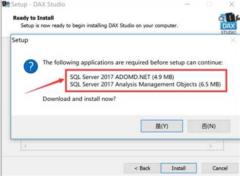Screen dimensions: 240x176
Task: Minimize the DAX Studio setup window
Action: 187,4
